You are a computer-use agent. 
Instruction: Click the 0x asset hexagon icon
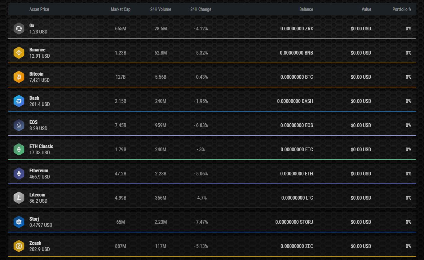click(19, 29)
